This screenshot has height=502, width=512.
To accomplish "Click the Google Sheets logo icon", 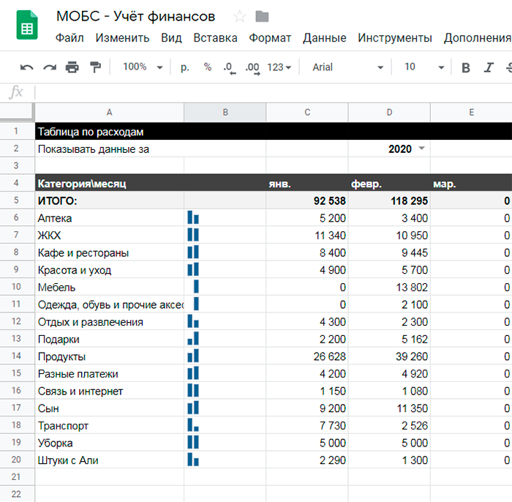I will click(x=27, y=25).
